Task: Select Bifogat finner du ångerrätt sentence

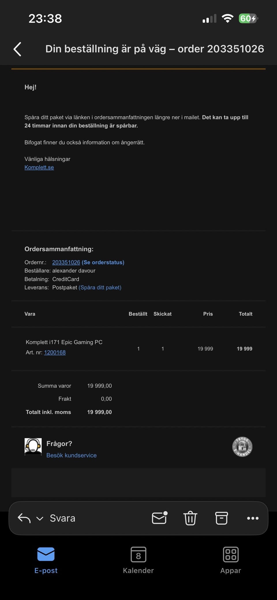Action: click(85, 142)
